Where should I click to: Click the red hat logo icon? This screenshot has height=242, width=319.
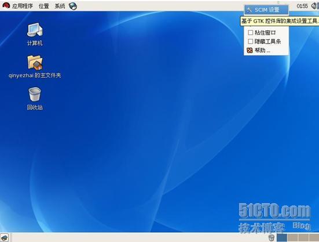6,5
